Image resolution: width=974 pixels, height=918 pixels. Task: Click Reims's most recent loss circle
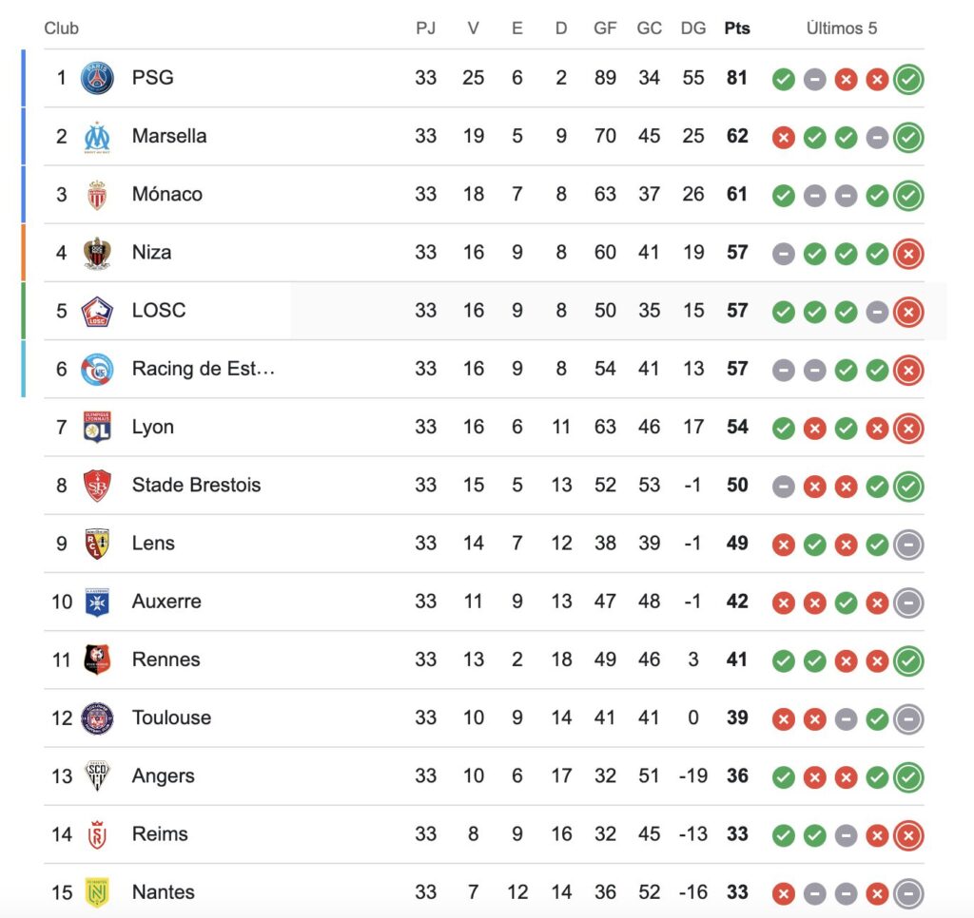point(908,835)
